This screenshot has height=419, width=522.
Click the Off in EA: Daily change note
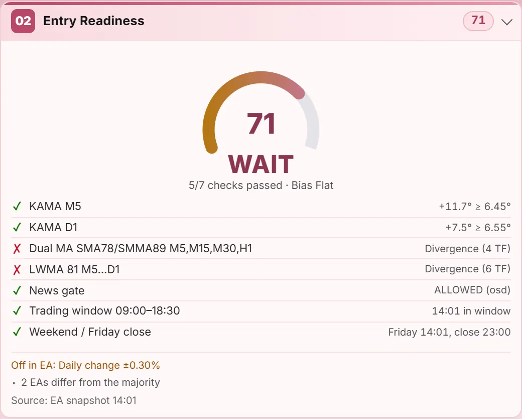click(x=85, y=365)
